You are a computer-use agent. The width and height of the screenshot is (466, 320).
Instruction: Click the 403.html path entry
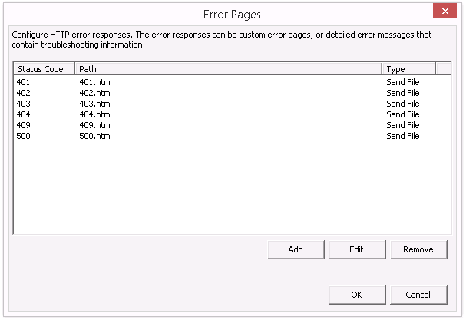pyautogui.click(x=95, y=104)
